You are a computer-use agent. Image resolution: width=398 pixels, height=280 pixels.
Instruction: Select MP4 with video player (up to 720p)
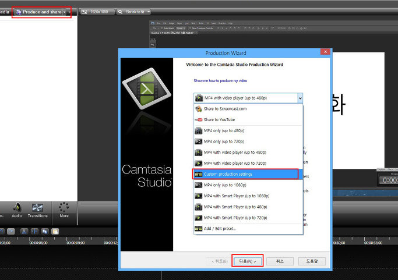click(x=248, y=164)
